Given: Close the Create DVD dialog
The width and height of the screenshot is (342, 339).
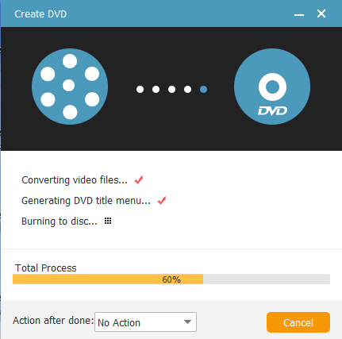Looking at the screenshot, I should (x=321, y=13).
